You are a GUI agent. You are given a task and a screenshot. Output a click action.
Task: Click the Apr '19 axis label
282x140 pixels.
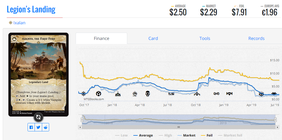(x=251, y=105)
